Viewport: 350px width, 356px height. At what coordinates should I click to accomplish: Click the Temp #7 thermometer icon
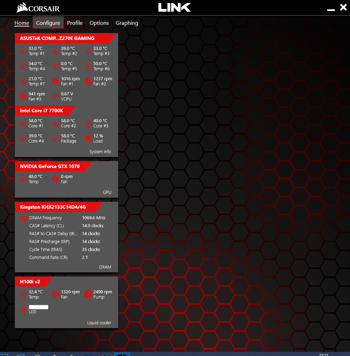[x=23, y=81]
